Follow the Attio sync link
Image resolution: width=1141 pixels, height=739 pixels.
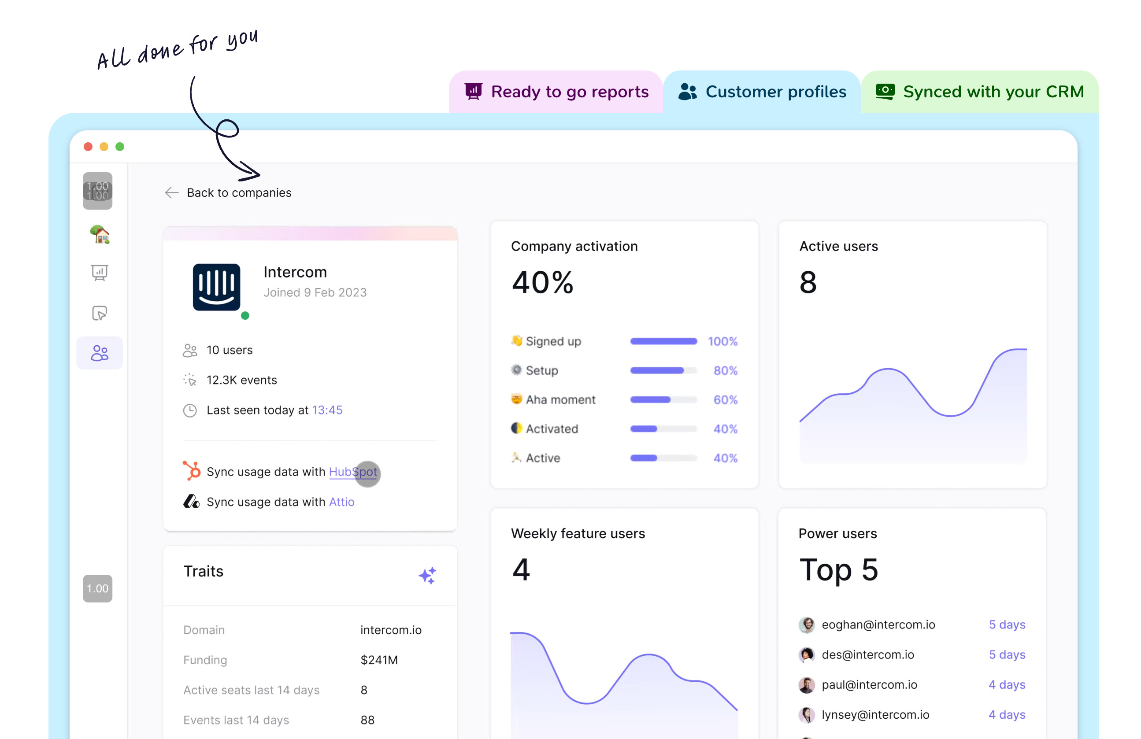click(x=341, y=502)
